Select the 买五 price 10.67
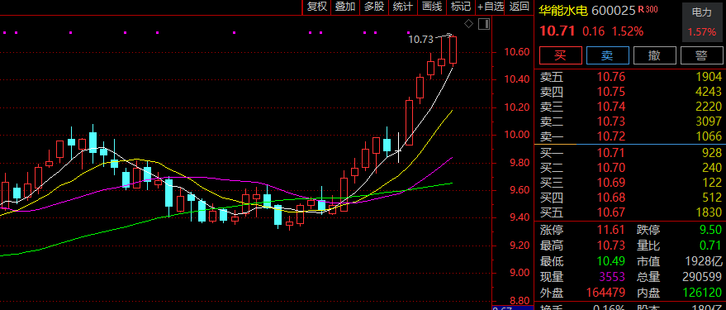The image size is (726, 310). tap(610, 212)
